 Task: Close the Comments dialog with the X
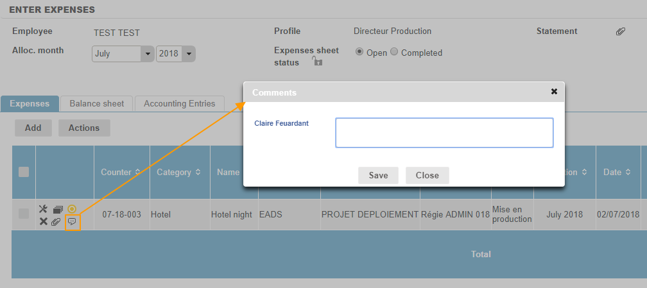coord(554,92)
